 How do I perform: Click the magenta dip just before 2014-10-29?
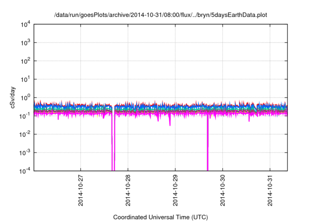[x=170, y=120]
